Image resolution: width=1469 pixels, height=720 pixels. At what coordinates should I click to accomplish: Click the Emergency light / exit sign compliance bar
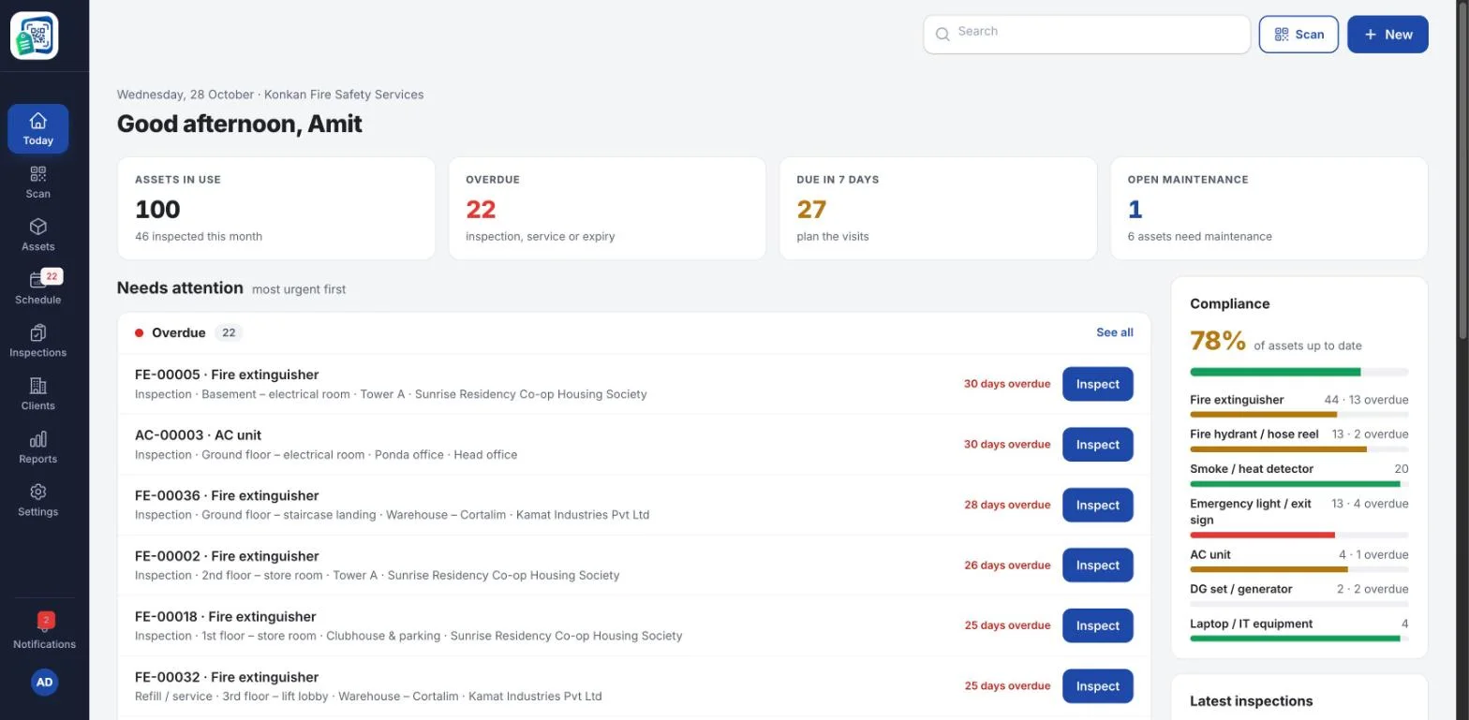[1299, 535]
